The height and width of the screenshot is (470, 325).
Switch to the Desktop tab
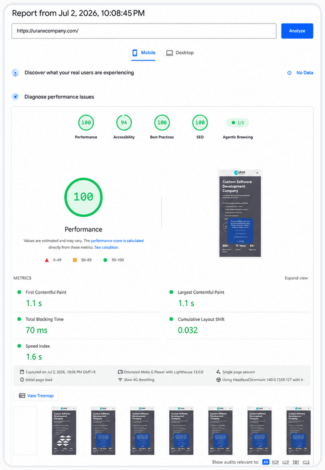click(x=180, y=53)
